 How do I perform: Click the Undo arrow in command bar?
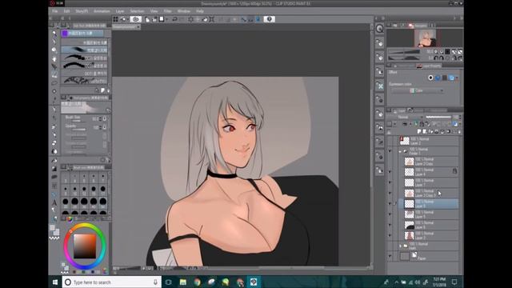[174, 19]
